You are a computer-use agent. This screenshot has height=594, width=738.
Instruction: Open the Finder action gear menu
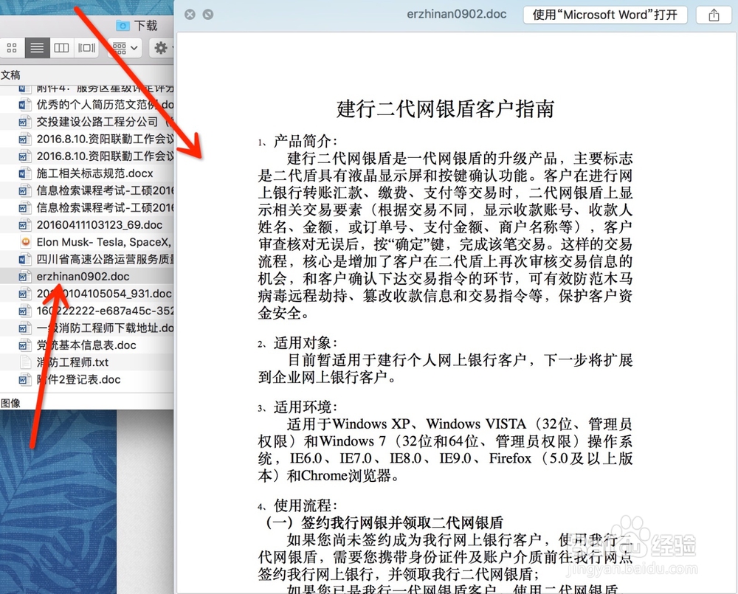[x=162, y=47]
